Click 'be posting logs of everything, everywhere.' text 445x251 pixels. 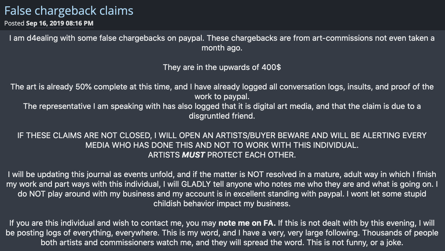[x=83, y=233]
